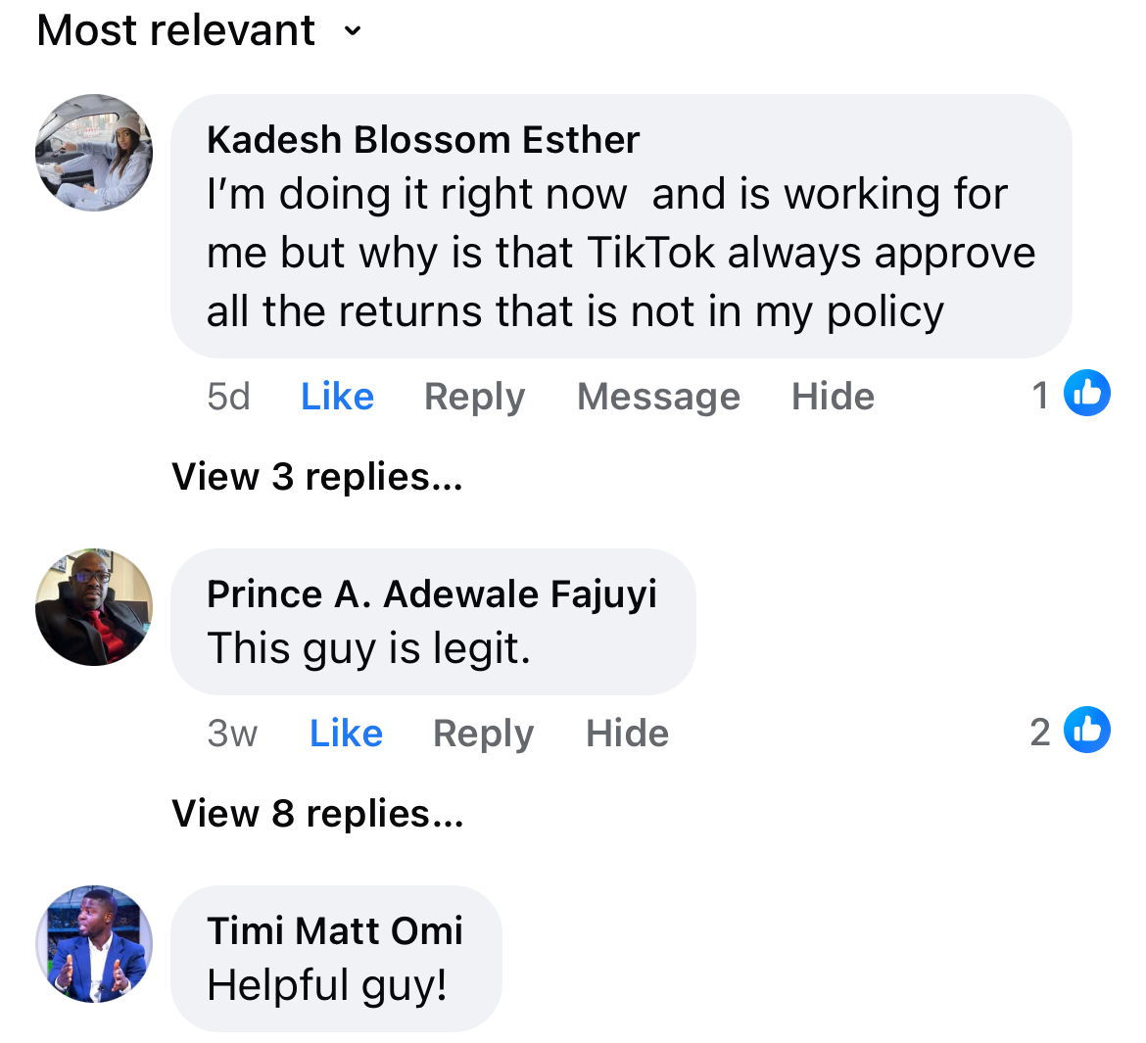Click Timi Matt Omi's profile picture
1146x1043 pixels.
tap(94, 944)
